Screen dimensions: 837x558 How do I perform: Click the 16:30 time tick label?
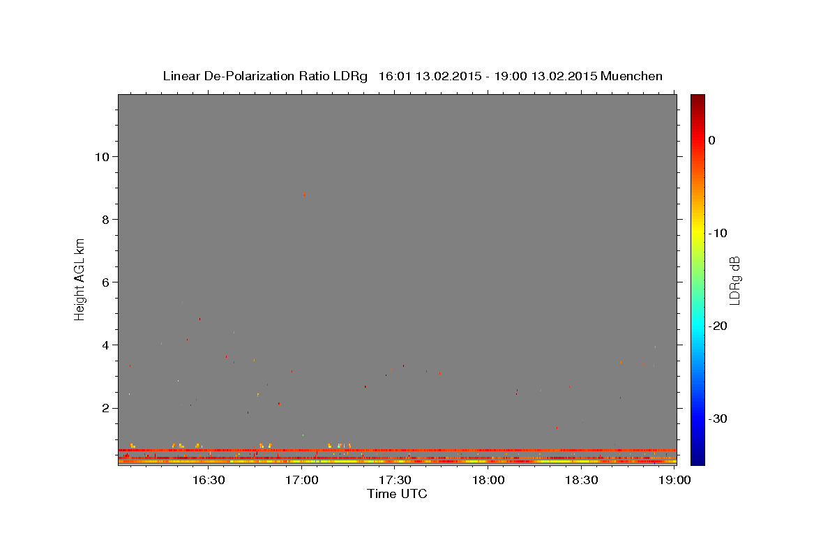pyautogui.click(x=208, y=480)
